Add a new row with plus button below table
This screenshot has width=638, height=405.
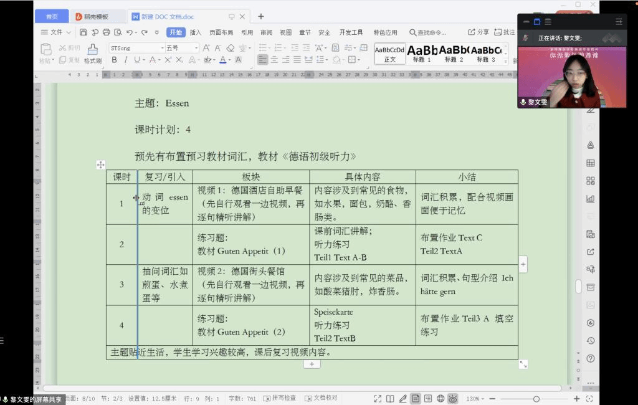(x=312, y=364)
